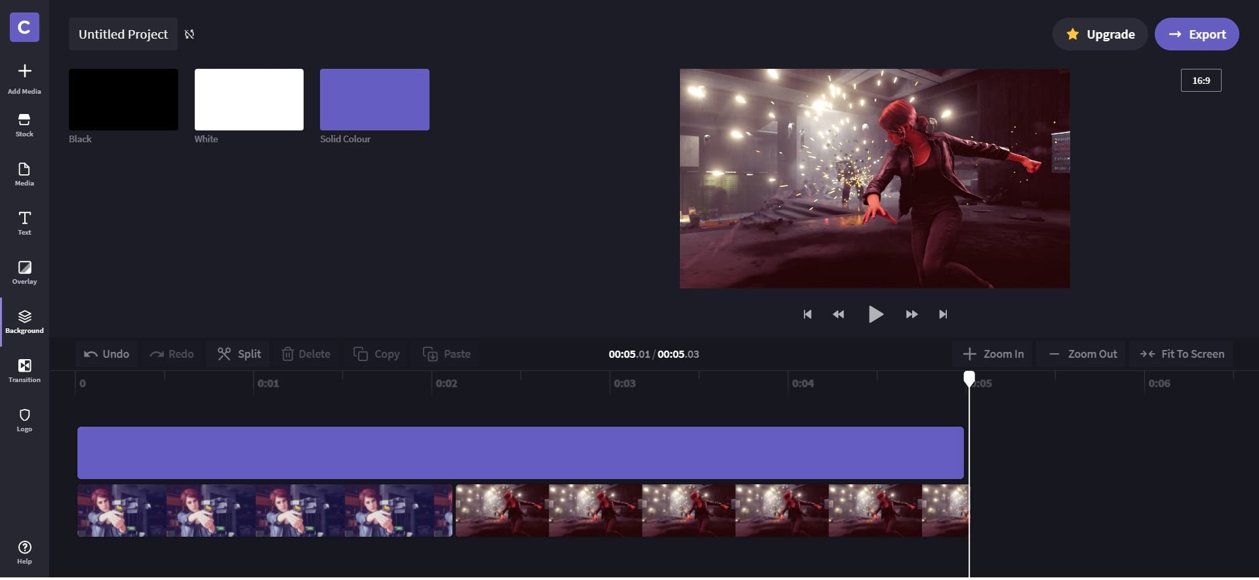This screenshot has height=580, width=1259.
Task: Rewind the video preview
Action: pyautogui.click(x=839, y=315)
